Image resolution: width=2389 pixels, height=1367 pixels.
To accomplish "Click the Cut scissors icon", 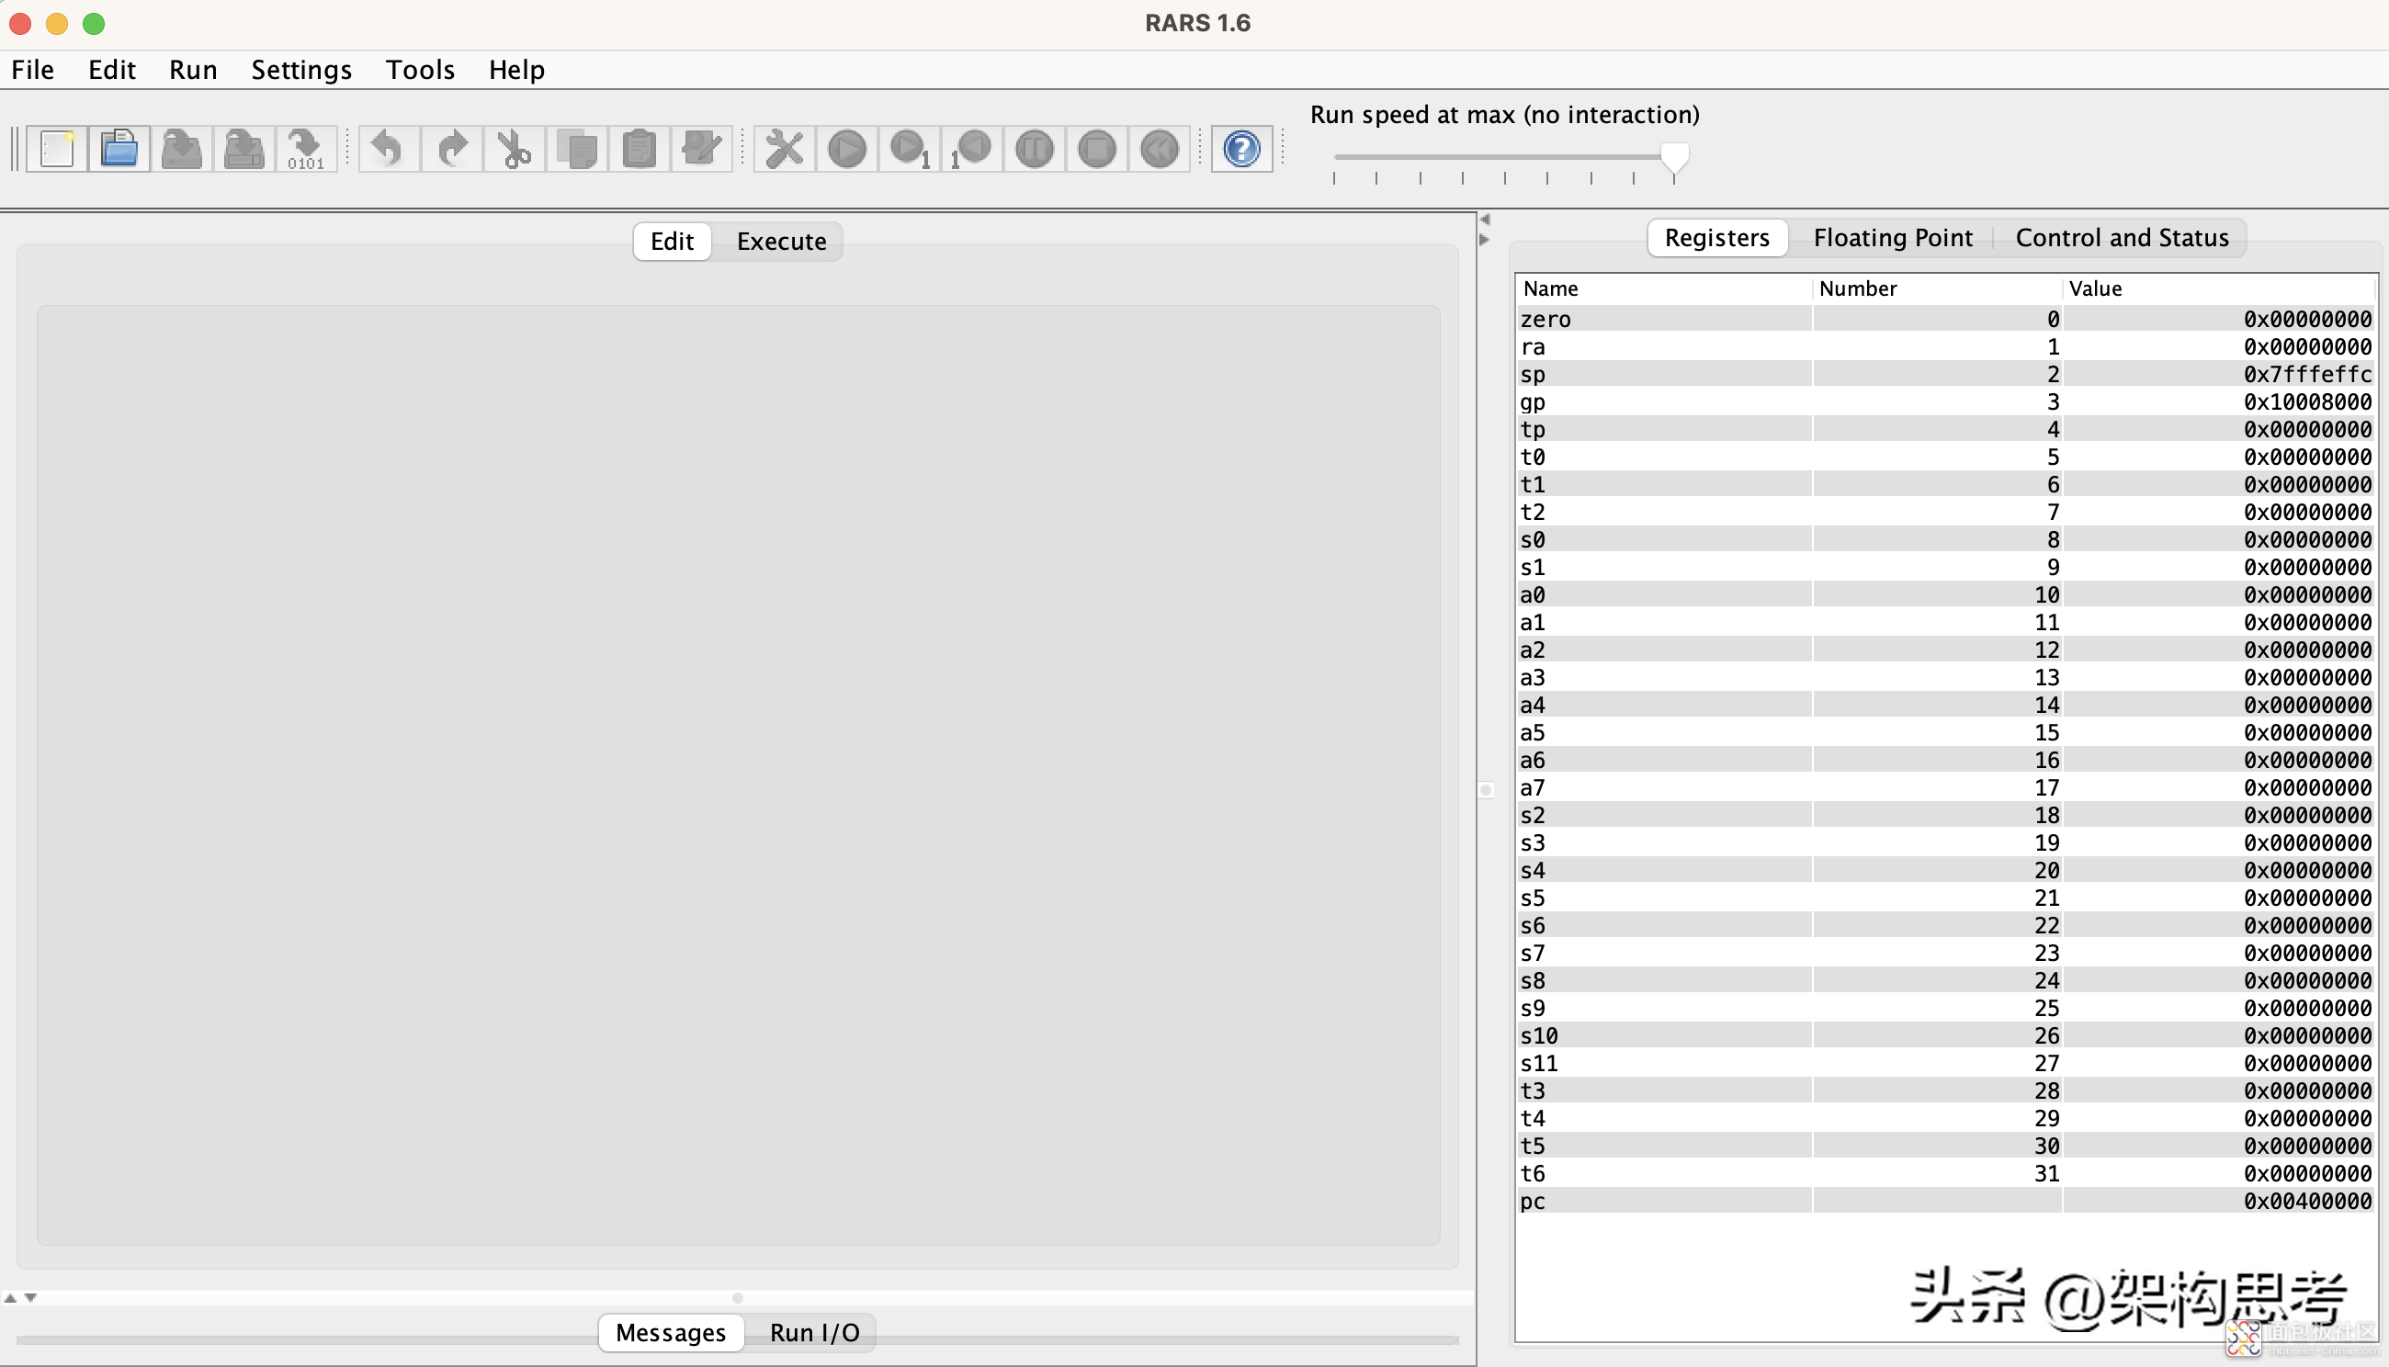I will pyautogui.click(x=514, y=148).
